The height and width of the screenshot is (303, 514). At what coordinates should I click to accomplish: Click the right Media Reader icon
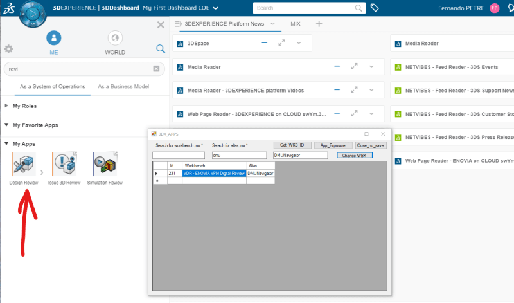click(x=398, y=44)
